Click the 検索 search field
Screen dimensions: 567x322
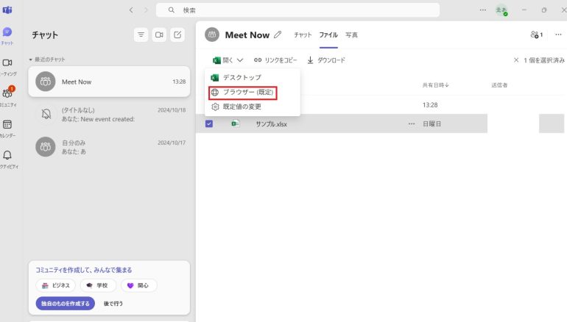[297, 10]
